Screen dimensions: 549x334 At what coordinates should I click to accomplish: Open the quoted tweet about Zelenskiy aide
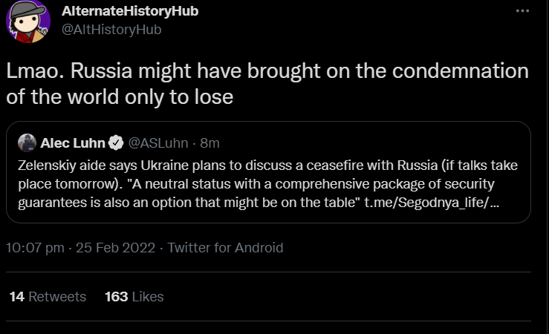pyautogui.click(x=267, y=182)
